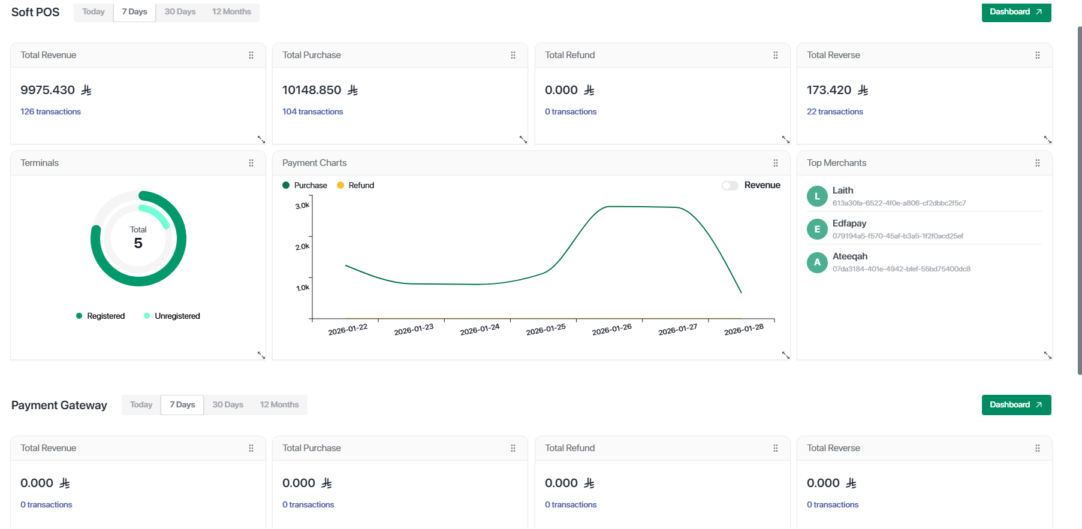
Task: Click grip icon on Soft POS Total Purchase card
Action: click(x=513, y=55)
